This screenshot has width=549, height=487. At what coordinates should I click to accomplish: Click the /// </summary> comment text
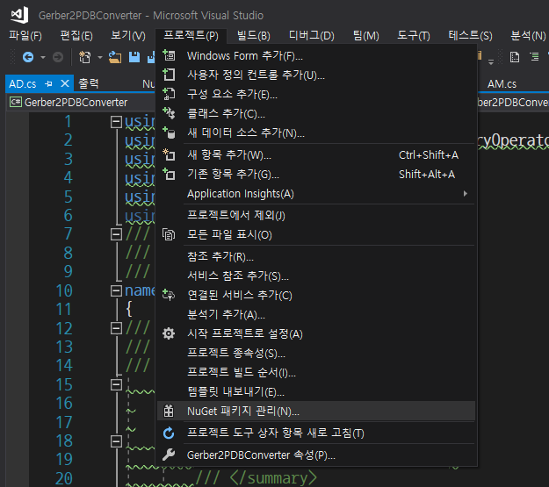[x=256, y=478]
